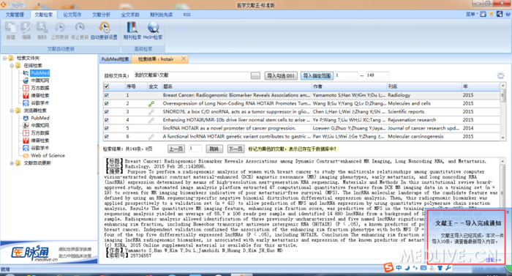The height and width of the screenshot is (276, 512).
Task: Open 自动更新设置 auto-update settings
Action: pyautogui.click(x=104, y=31)
